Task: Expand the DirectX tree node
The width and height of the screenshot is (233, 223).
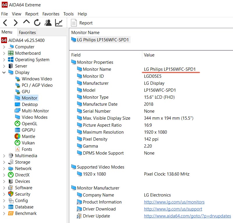Action: pyautogui.click(x=4, y=175)
